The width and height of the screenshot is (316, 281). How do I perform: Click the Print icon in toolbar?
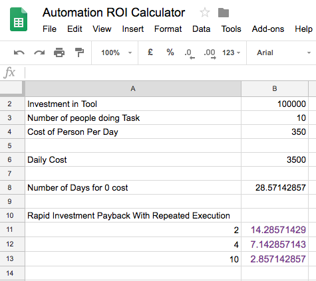point(59,52)
